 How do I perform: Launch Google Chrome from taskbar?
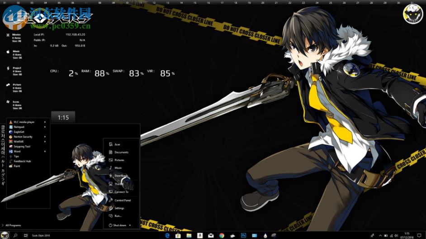[222, 235]
